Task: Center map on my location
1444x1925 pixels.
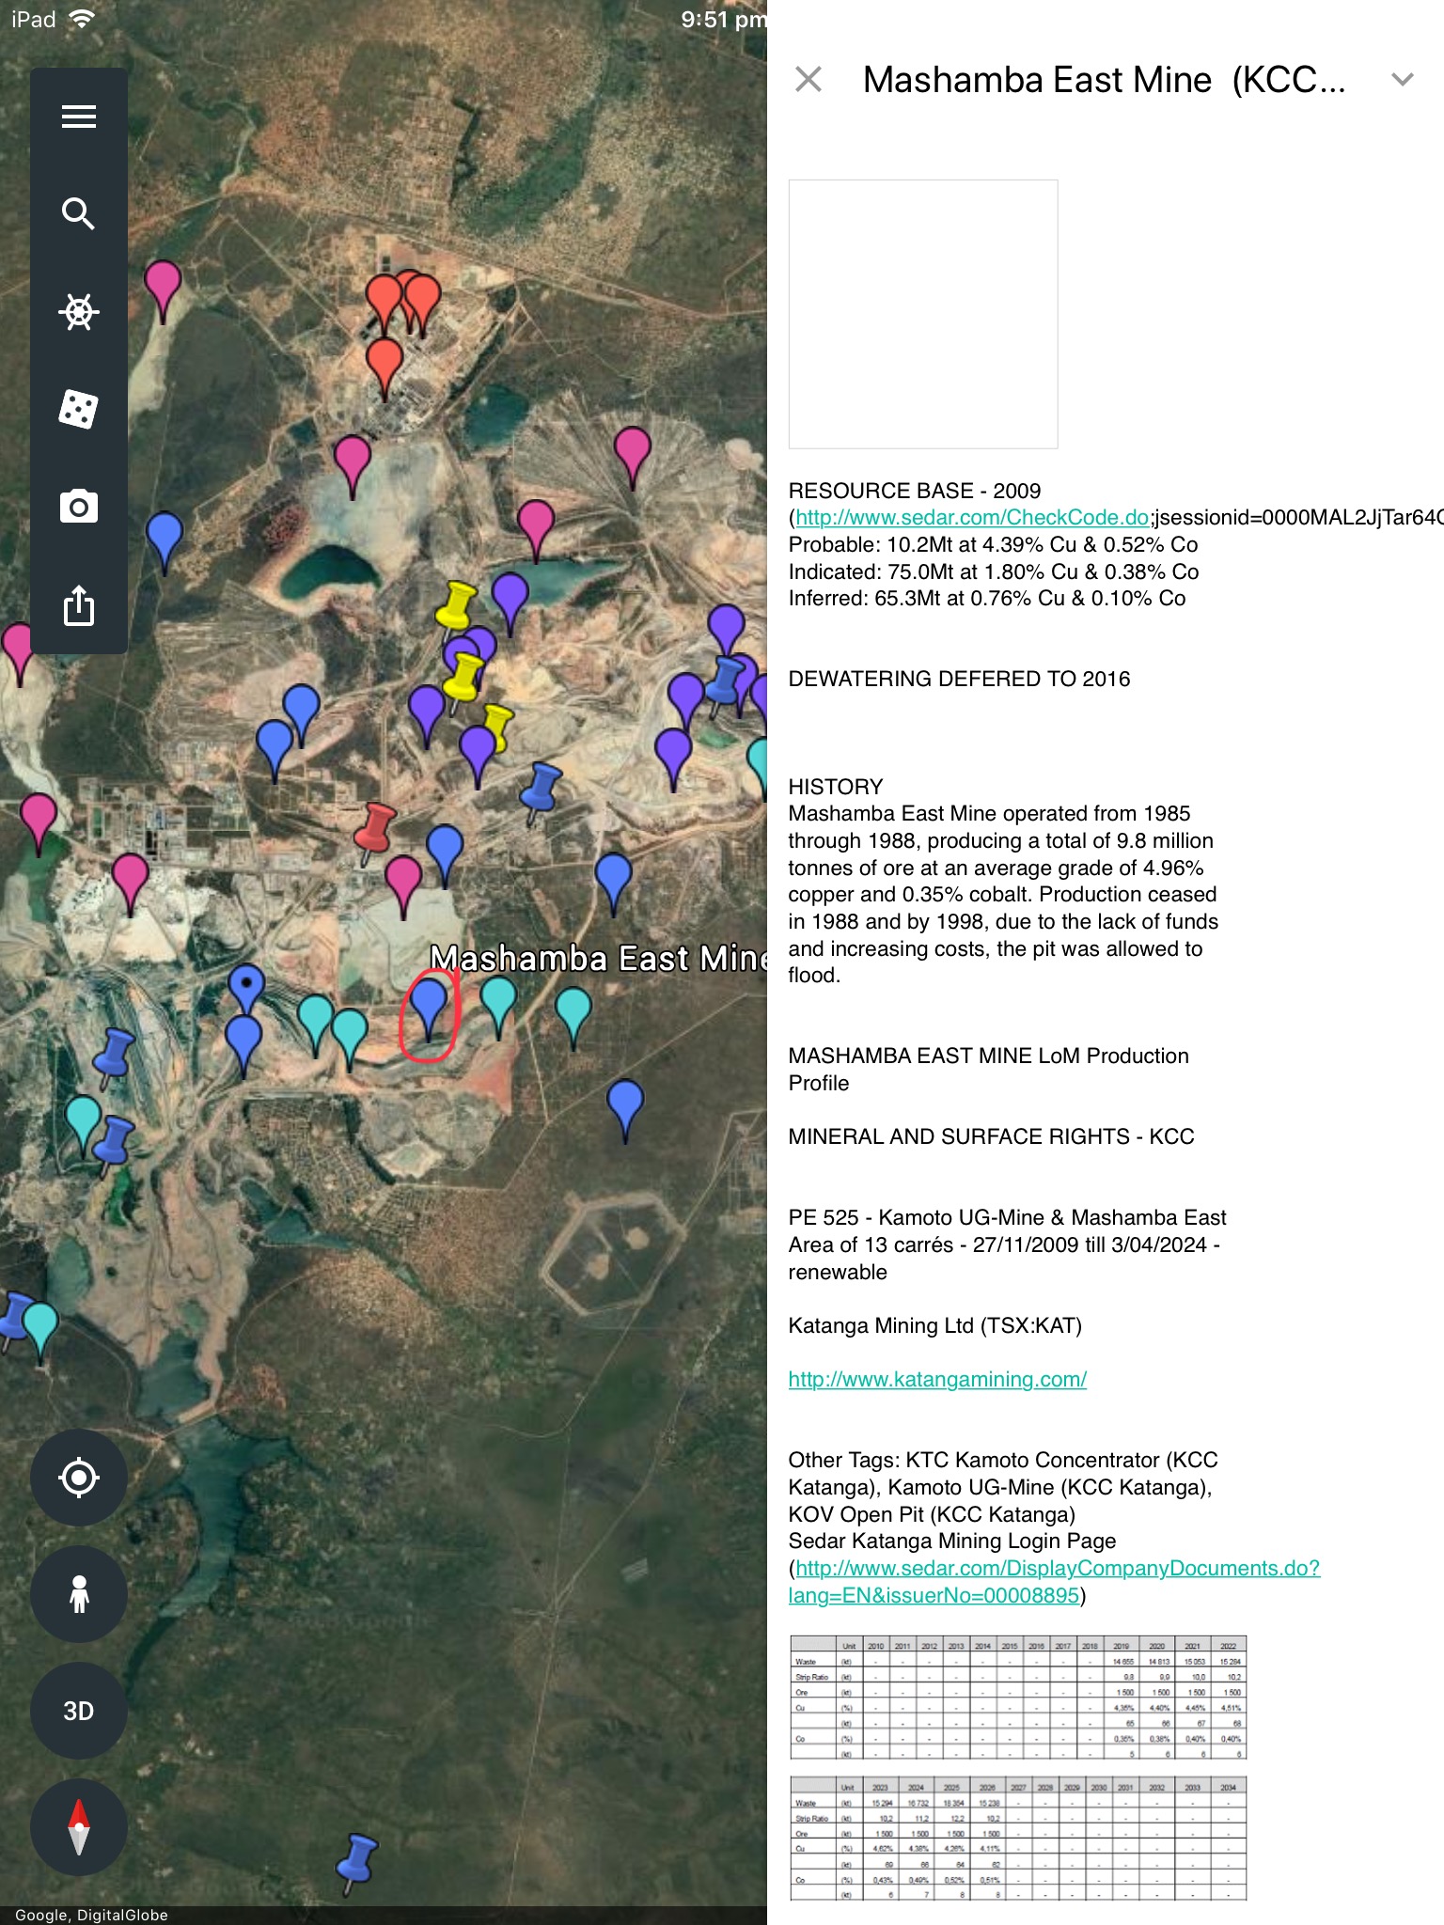Action: (x=79, y=1478)
